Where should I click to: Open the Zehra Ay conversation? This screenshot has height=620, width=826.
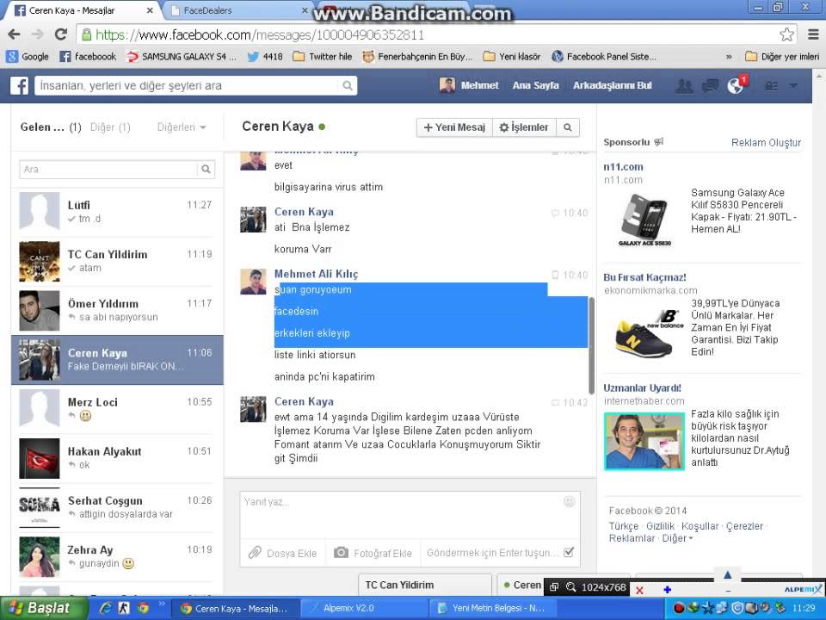[117, 557]
